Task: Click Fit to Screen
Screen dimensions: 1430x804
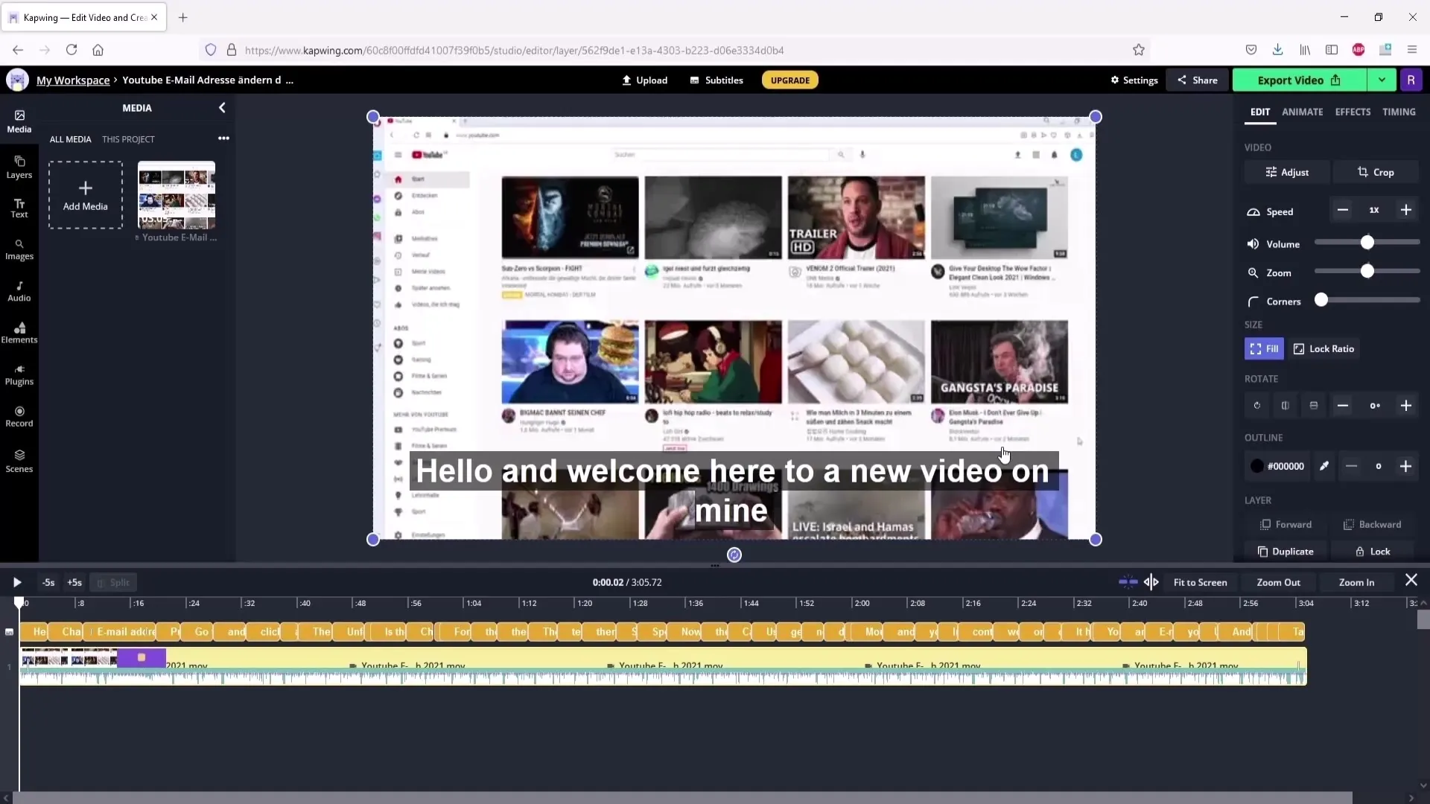Action: [x=1200, y=582]
